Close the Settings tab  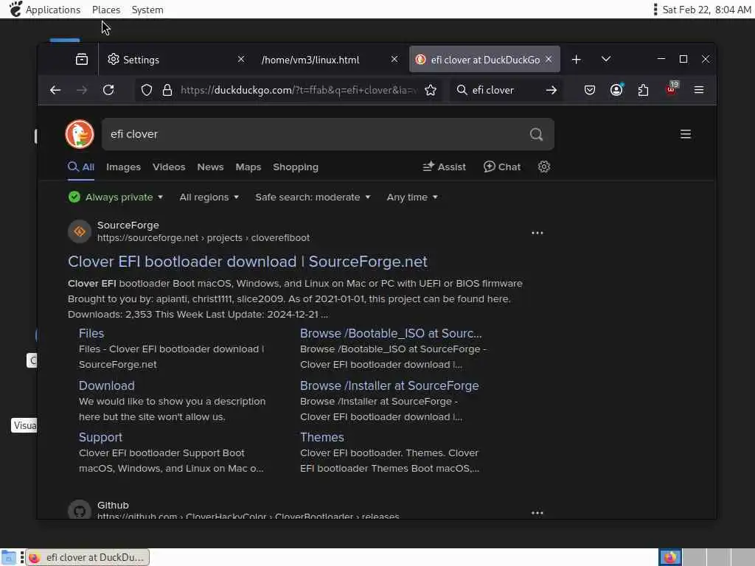point(241,59)
